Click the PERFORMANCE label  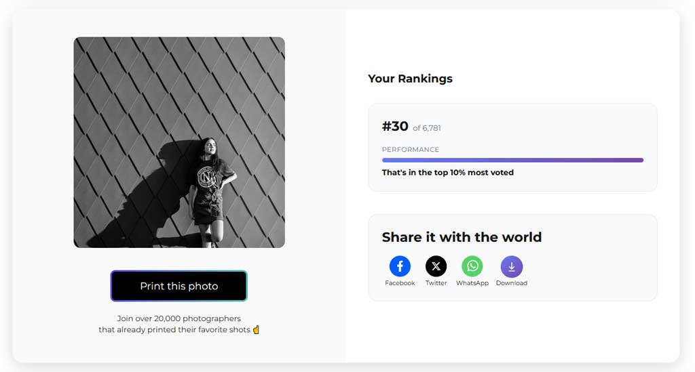pos(411,150)
